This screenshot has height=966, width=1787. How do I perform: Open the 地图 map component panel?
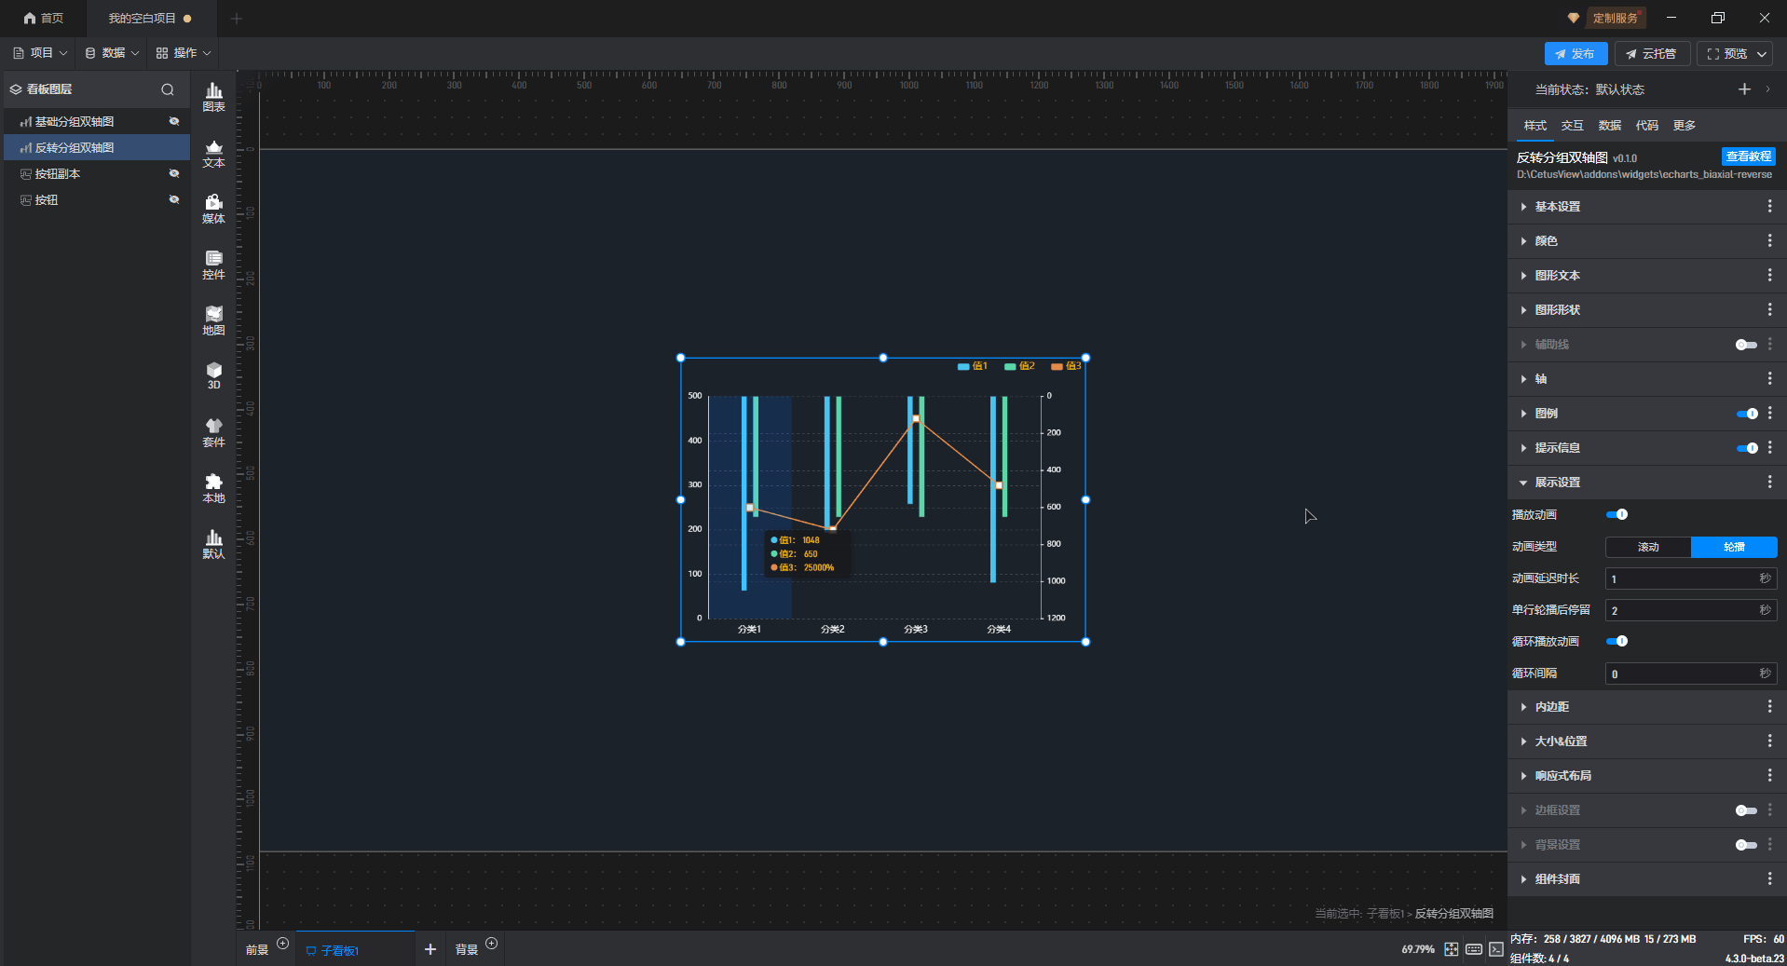tap(213, 321)
